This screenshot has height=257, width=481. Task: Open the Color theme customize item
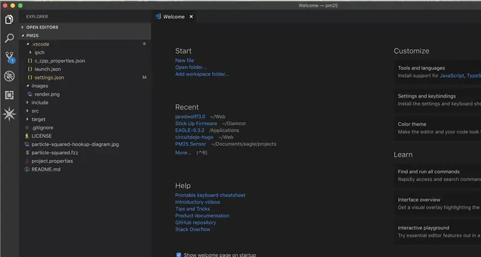(x=438, y=128)
